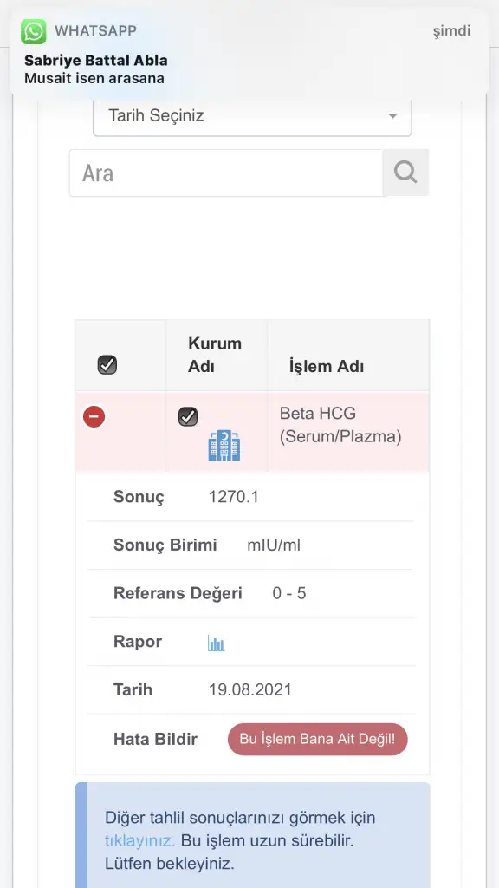Viewport: 499px width, 888px height.
Task: Click the magnifier search icon
Action: [405, 173]
